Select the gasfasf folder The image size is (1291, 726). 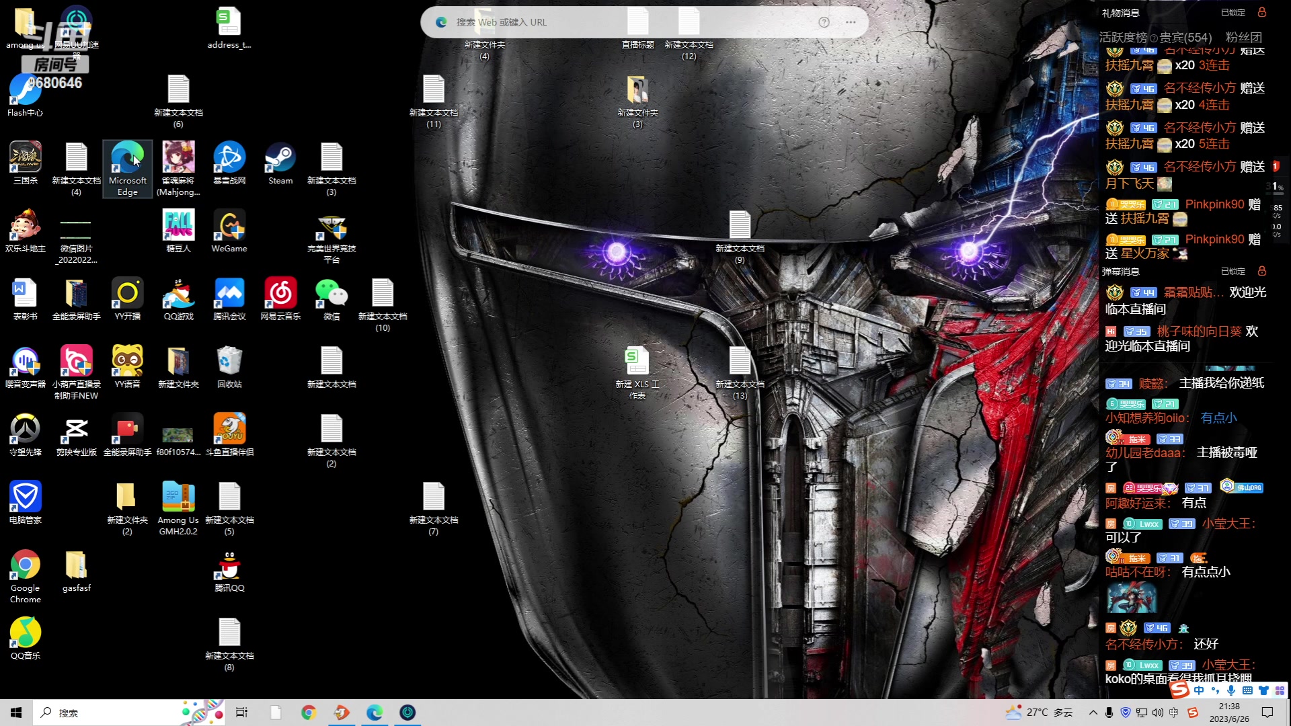click(x=77, y=571)
